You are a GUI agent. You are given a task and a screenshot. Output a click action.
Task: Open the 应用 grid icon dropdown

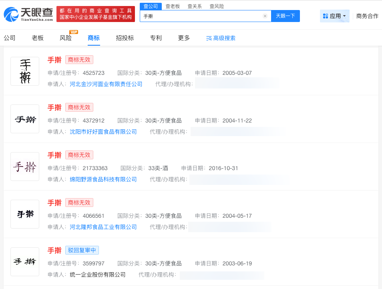(334, 16)
